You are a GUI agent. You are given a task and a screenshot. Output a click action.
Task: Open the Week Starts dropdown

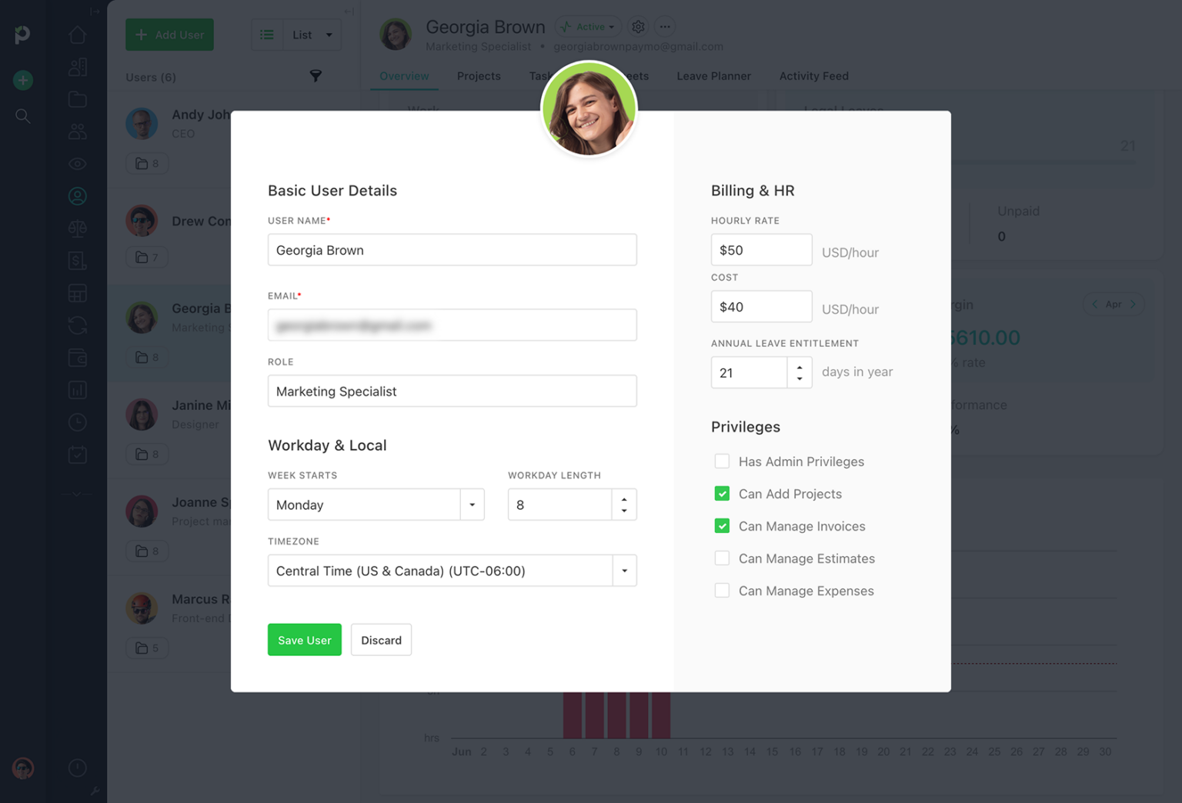472,504
